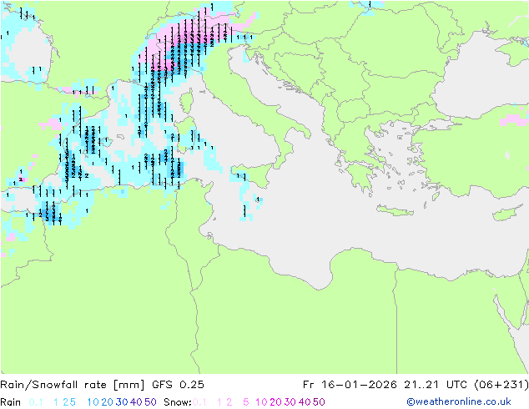Screen dimensions: 529x409
Task: Click the '21..21 UTC' time label
Action: tap(435, 385)
